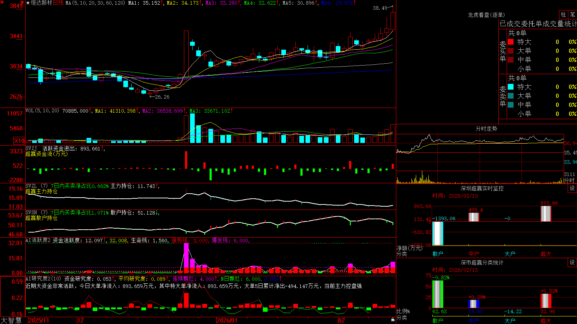577x324 pixels.
Task: Click the 中户 bar labeled 499.4
Action: [x=474, y=217]
